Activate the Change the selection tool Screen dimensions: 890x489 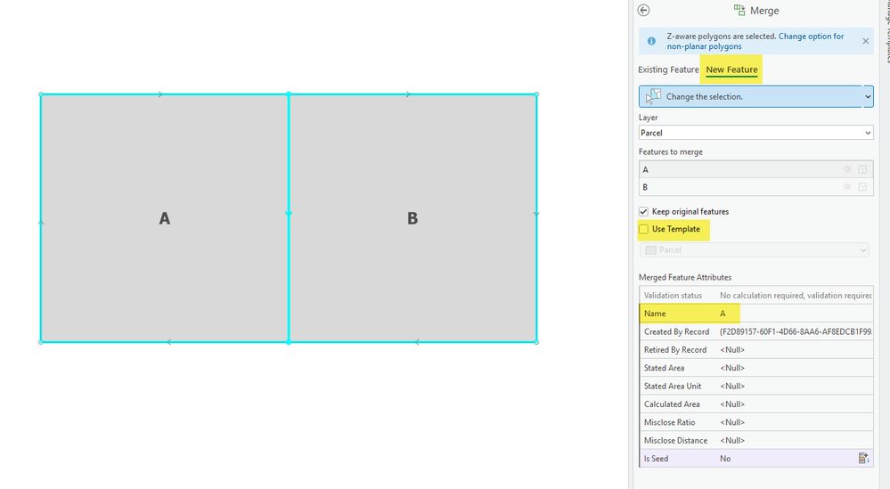[750, 96]
